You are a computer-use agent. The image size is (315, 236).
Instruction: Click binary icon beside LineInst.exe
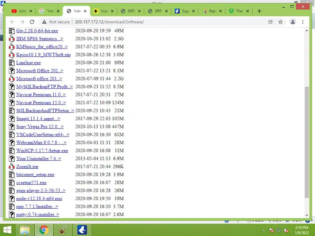pos(12,63)
